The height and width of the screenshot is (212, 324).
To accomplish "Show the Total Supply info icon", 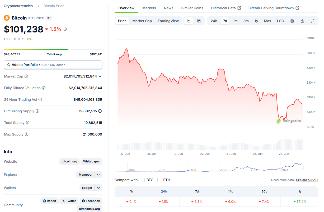I will coord(28,123).
